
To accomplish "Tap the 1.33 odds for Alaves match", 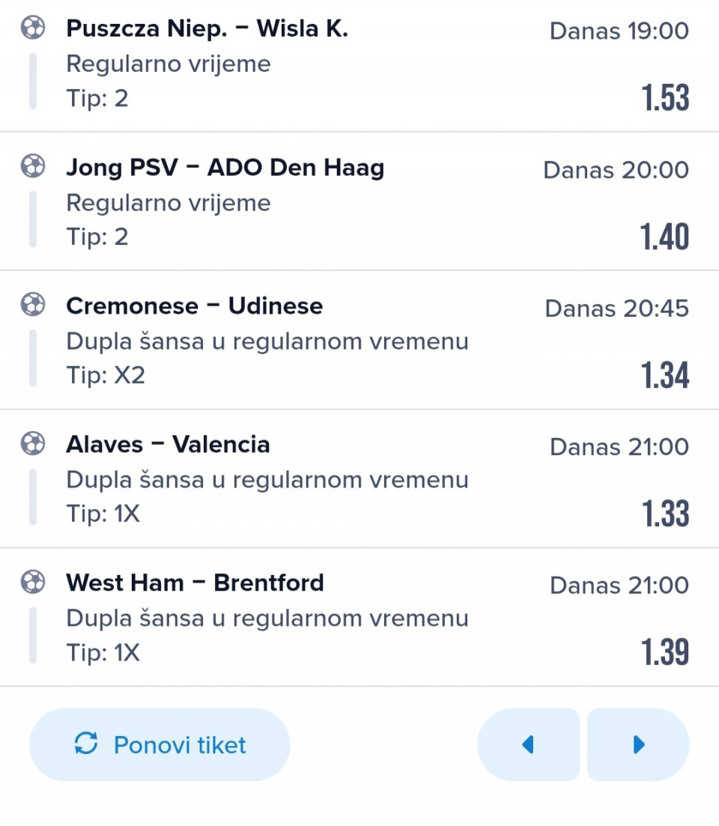I will tap(665, 514).
